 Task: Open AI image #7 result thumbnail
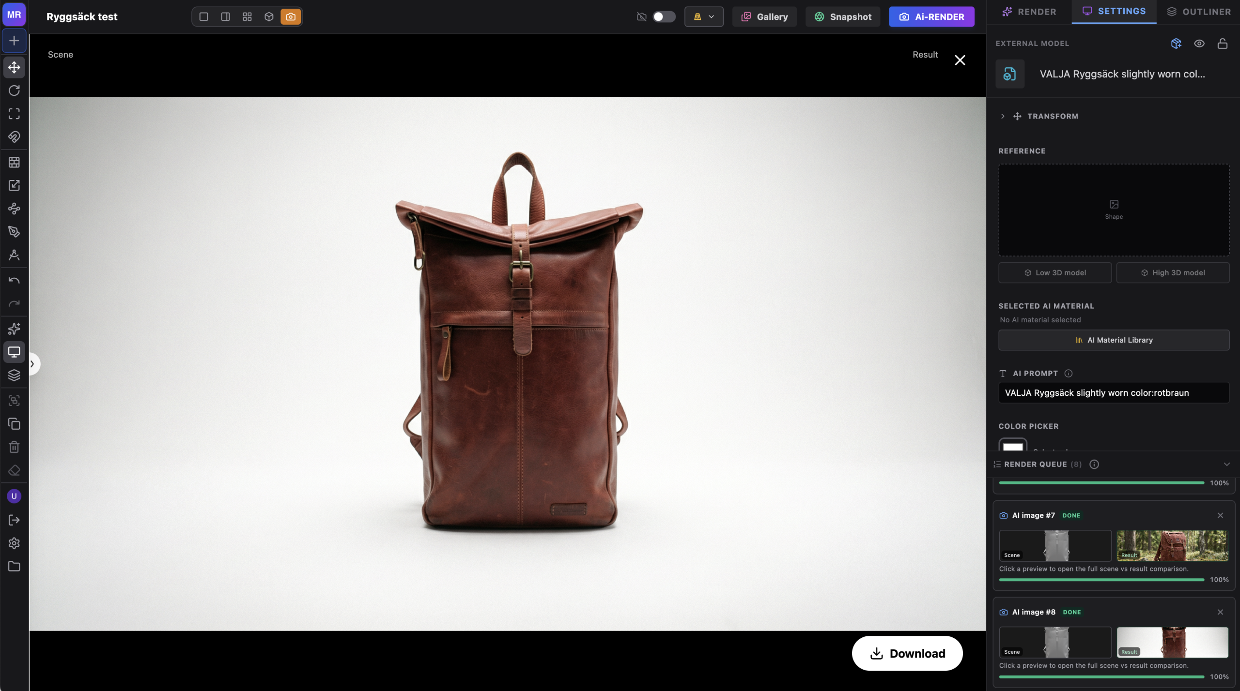(x=1172, y=545)
